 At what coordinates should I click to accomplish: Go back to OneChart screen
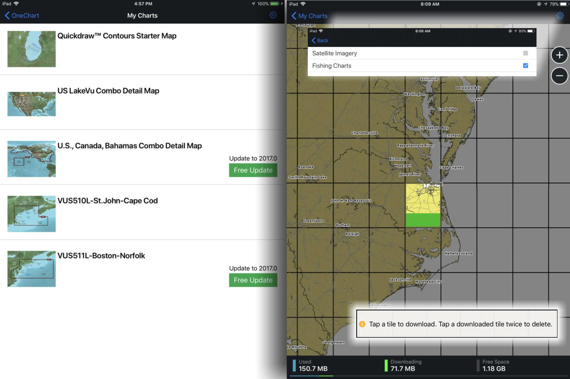tap(22, 15)
